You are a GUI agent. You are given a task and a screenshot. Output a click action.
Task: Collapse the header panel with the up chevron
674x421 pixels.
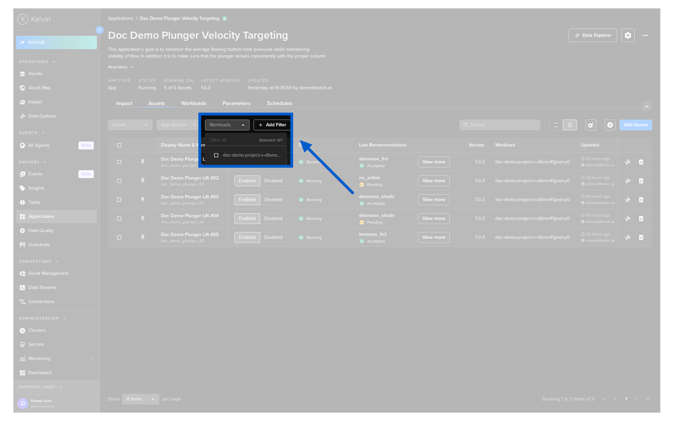(x=647, y=106)
